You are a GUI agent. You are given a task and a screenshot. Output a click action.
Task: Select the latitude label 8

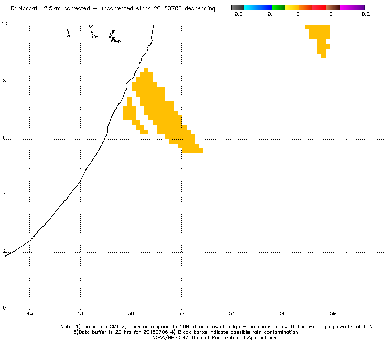coord(4,81)
